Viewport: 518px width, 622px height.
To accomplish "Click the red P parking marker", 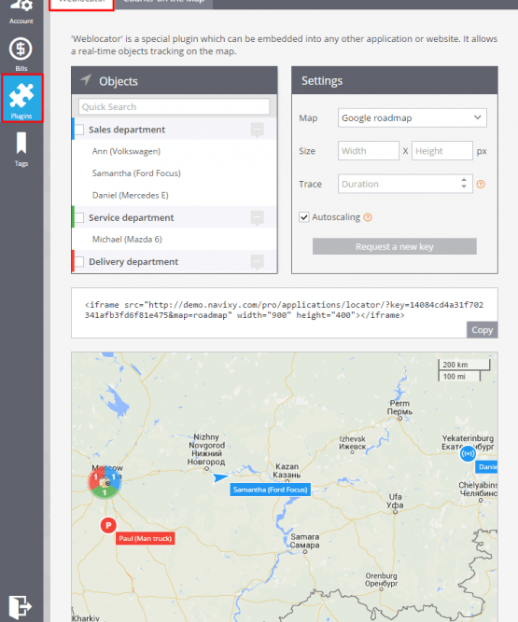I will (x=108, y=526).
